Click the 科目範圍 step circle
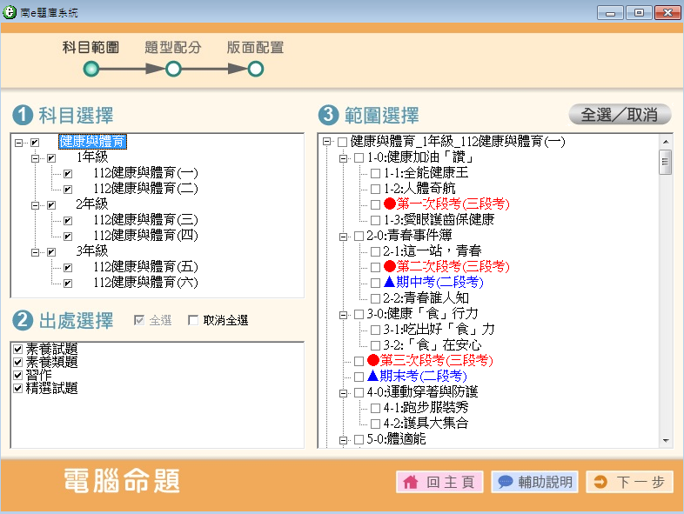 tap(91, 70)
